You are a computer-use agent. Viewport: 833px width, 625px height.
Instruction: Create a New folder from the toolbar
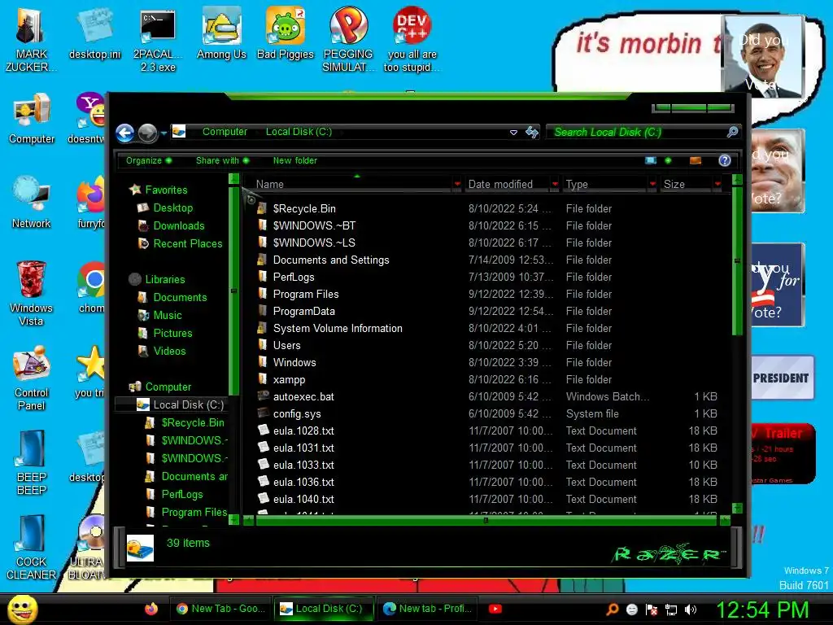[294, 160]
